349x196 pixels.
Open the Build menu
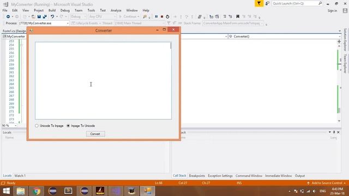[52, 10]
